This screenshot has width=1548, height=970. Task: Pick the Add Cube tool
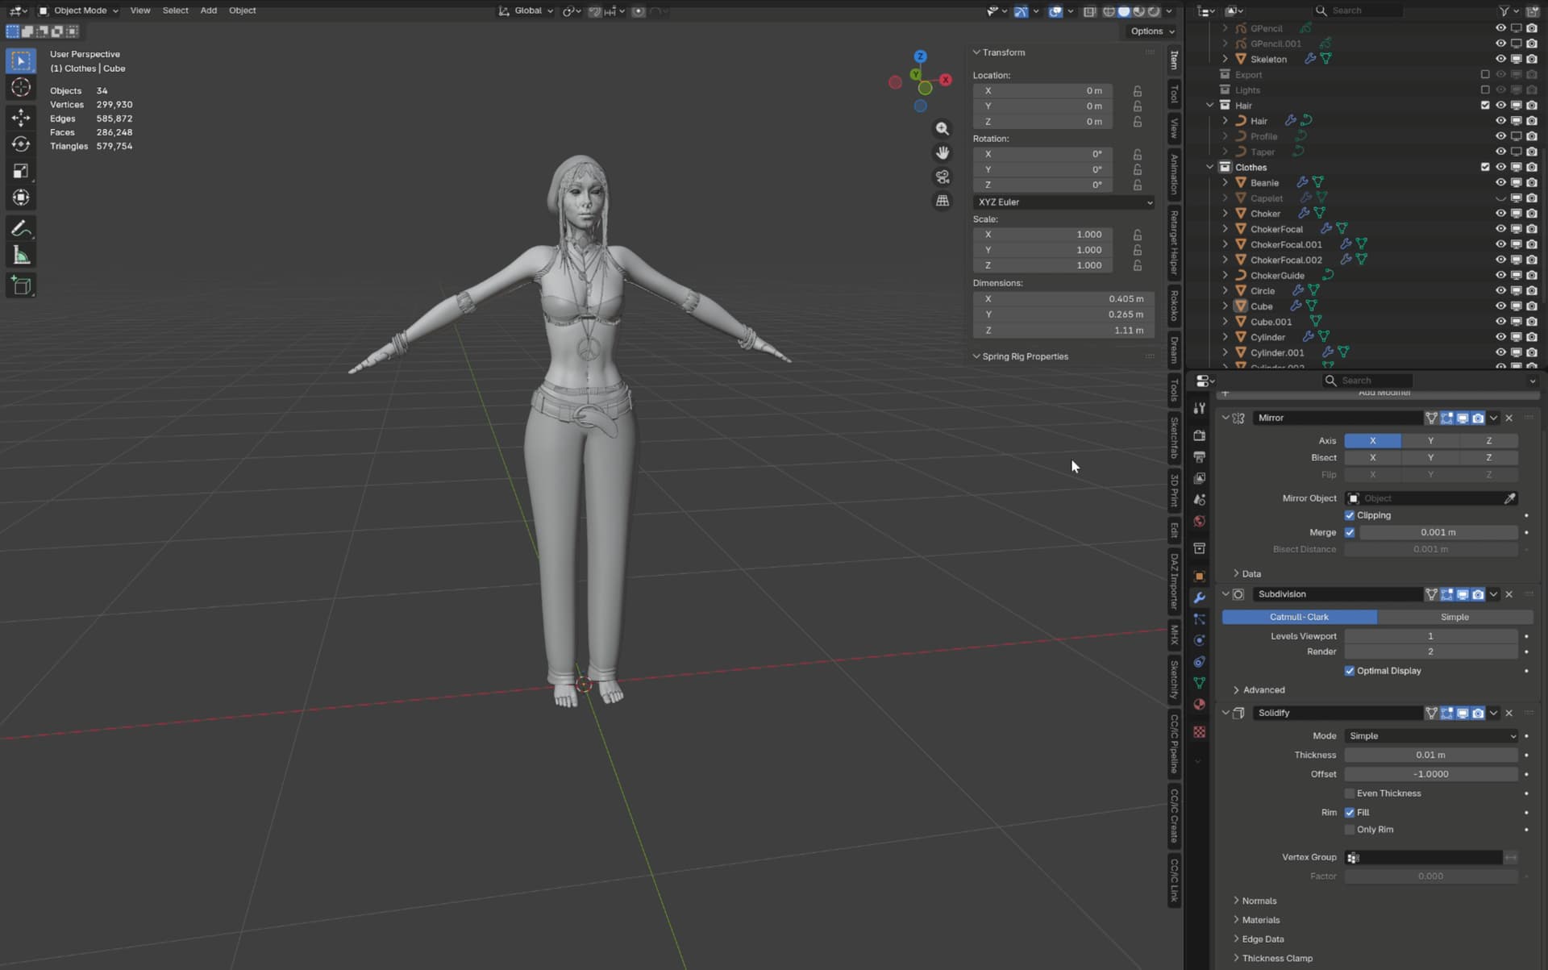pos(21,285)
